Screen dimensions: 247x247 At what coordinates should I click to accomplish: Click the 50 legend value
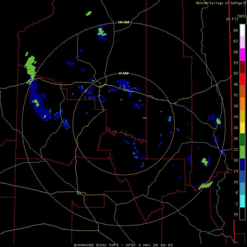[x=236, y=74]
